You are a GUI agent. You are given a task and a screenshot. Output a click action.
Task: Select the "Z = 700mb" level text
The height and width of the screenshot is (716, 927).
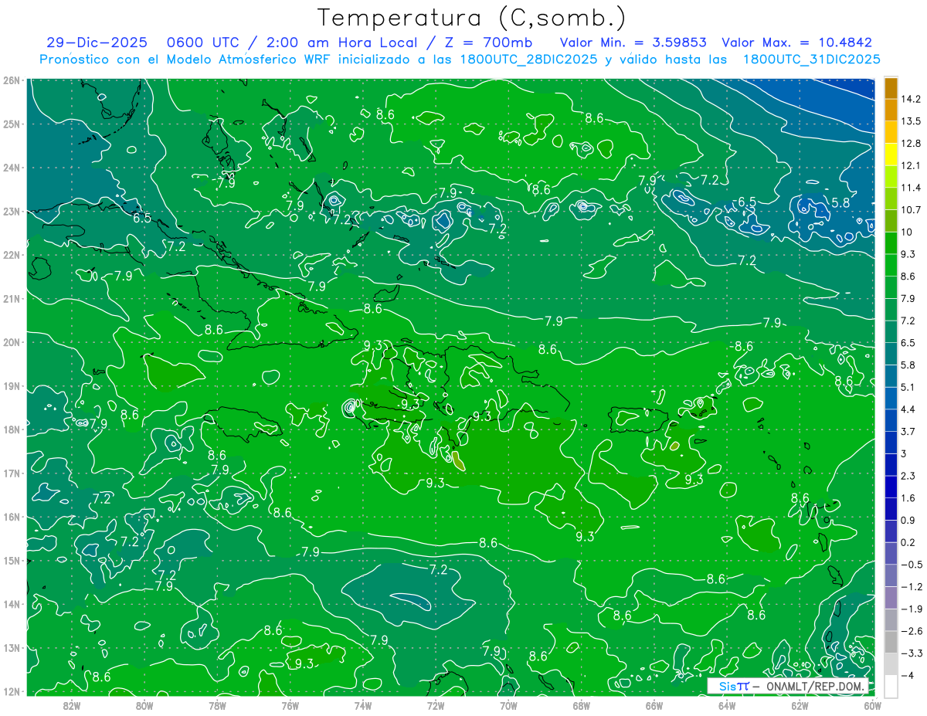tap(490, 42)
